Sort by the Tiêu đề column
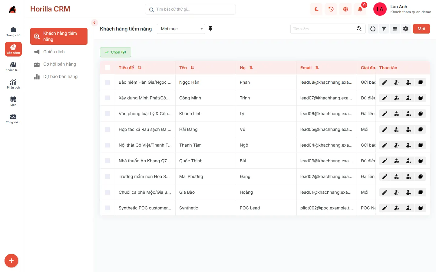This screenshot has height=272, width=436. [x=140, y=68]
